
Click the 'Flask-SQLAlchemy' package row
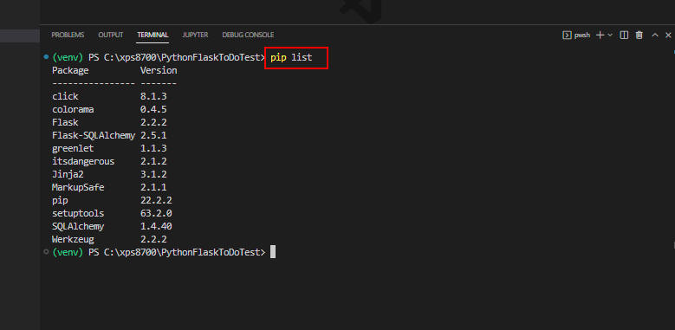click(109, 135)
